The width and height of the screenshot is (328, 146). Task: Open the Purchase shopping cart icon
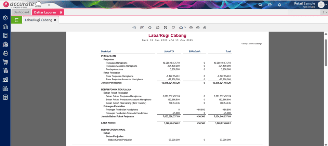coord(5,62)
